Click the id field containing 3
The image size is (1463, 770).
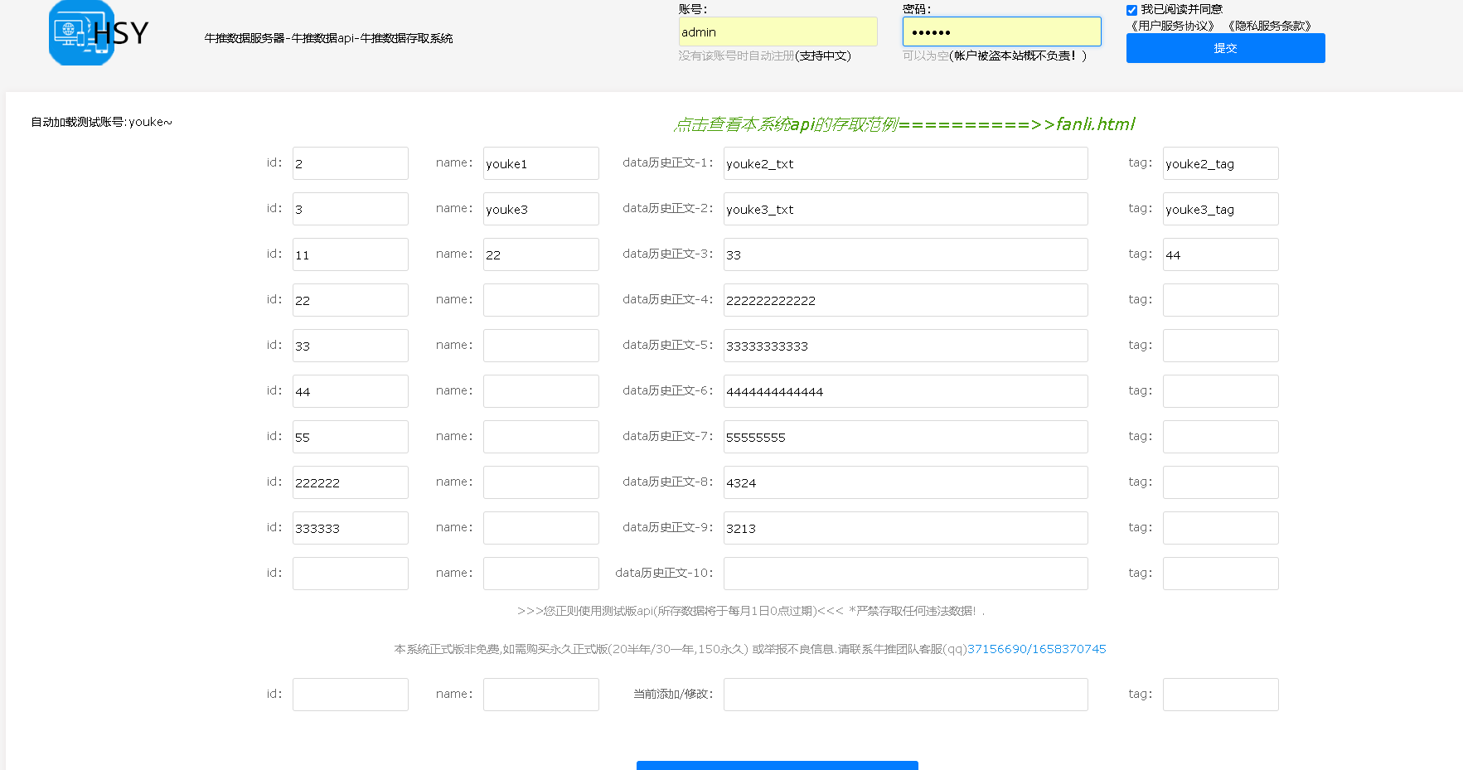click(x=351, y=209)
